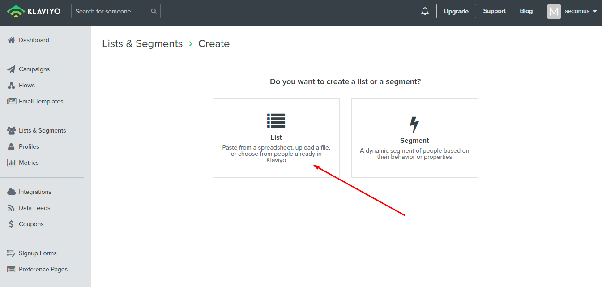
Task: Click the Create breadcrumb text
Action: click(x=214, y=43)
